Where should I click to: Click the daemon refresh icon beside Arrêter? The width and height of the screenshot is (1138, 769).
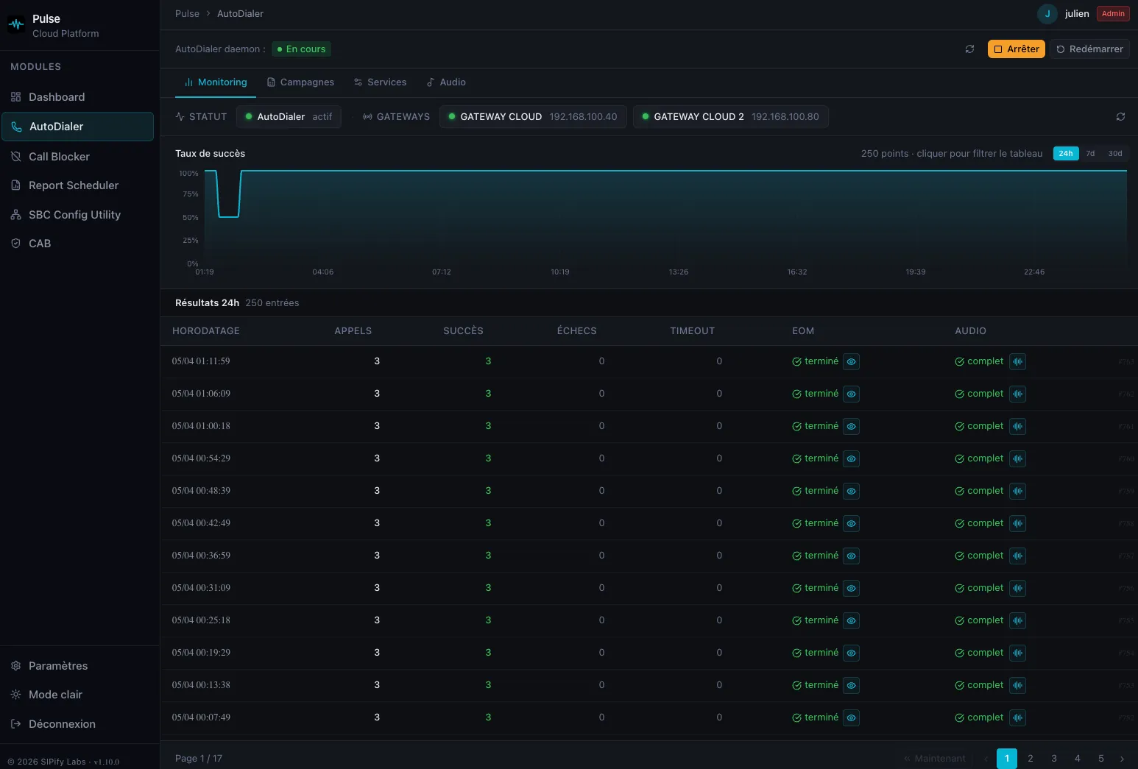coord(969,49)
